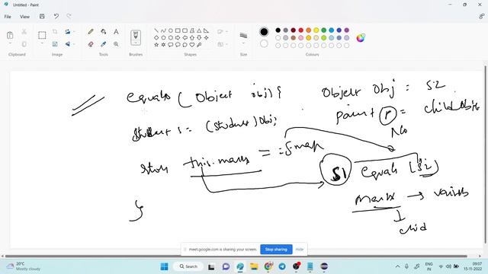This screenshot has width=488, height=274.
Task: Choose the Diamond shape
Action: tap(156, 37)
